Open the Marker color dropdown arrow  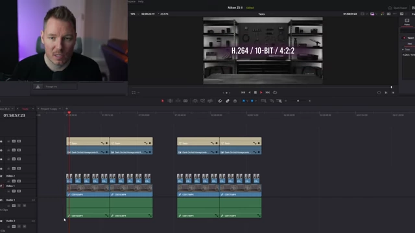click(x=255, y=101)
